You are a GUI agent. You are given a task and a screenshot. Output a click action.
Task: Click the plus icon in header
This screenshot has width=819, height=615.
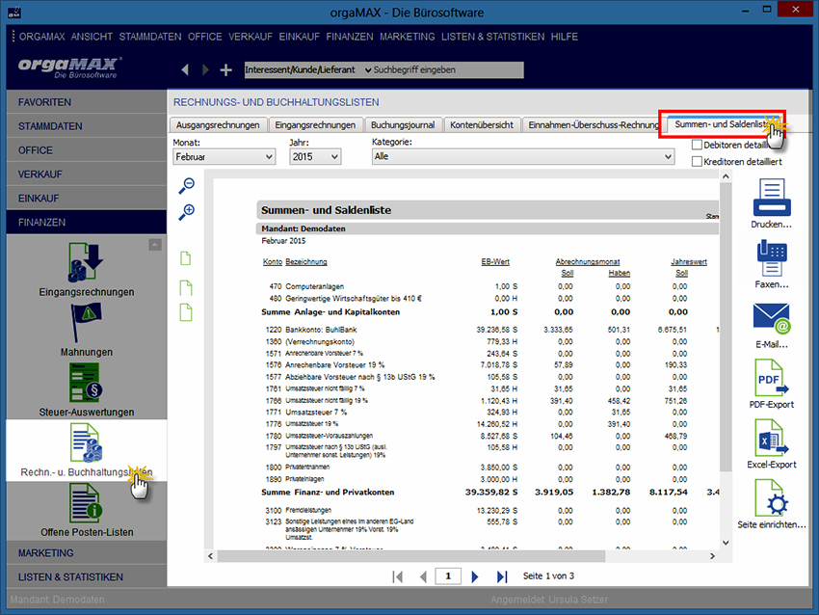[225, 69]
